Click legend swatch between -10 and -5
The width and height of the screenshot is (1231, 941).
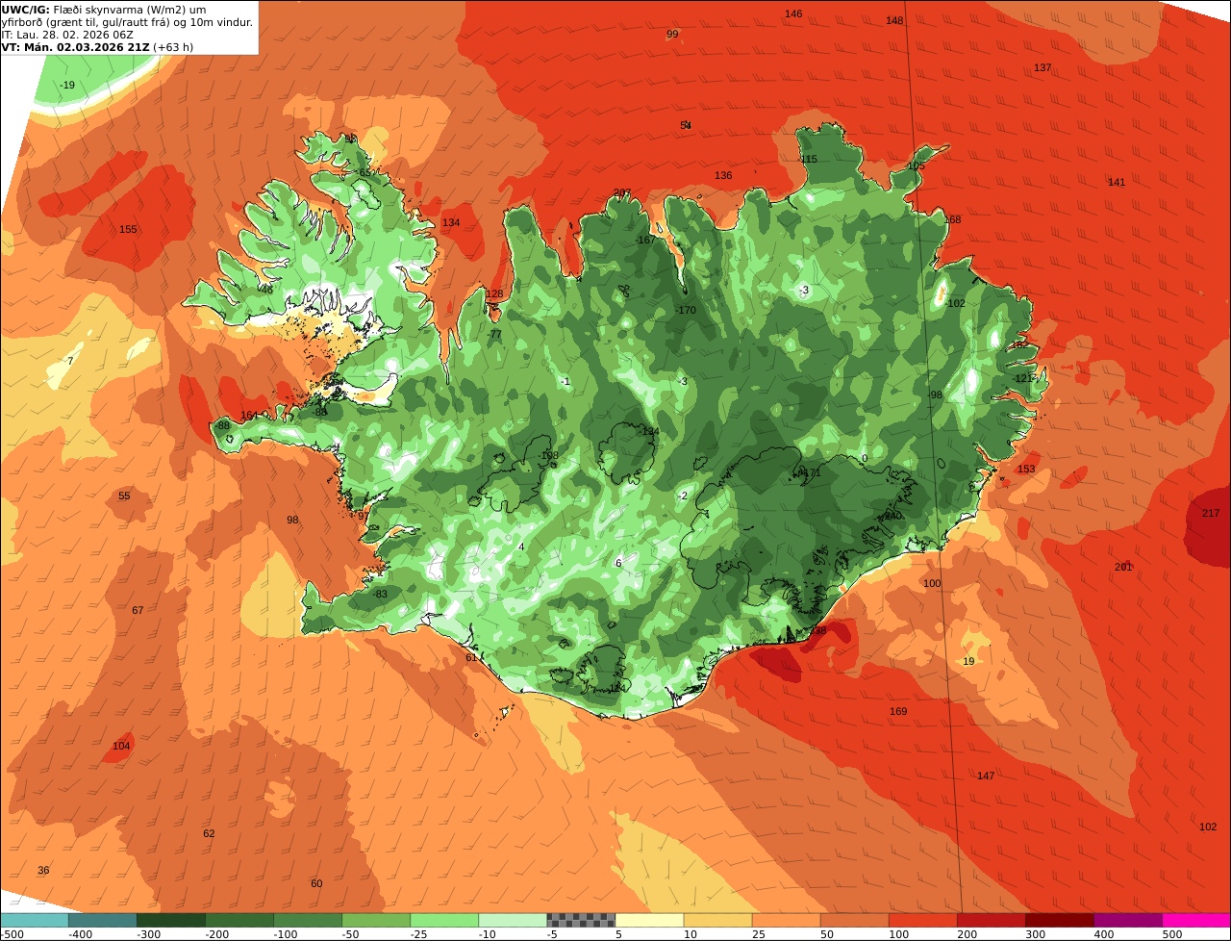pos(512,920)
